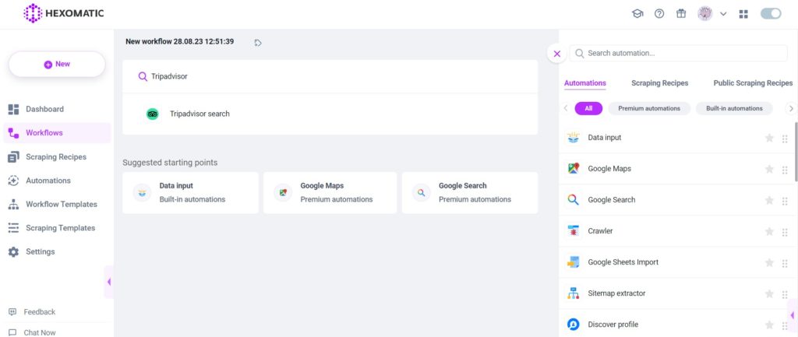Switch to the Scraping Recipes tab
The width and height of the screenshot is (798, 337).
point(659,82)
